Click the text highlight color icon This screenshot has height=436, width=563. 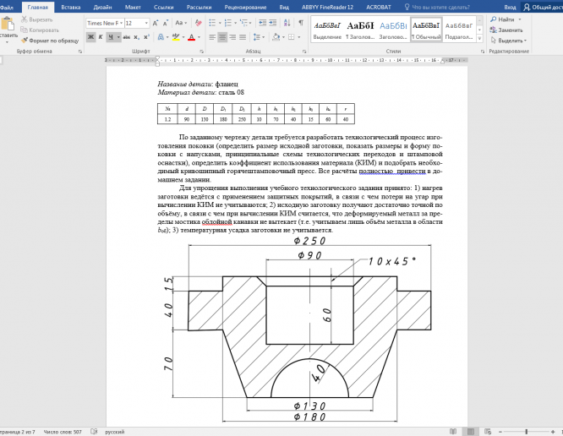point(176,38)
